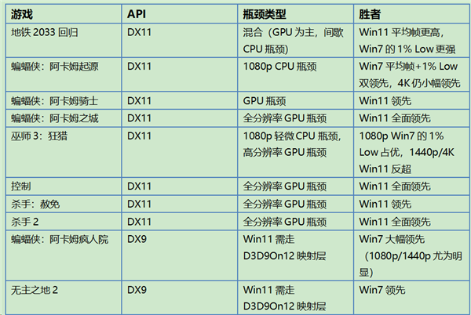Screen dimensions: 471x315
Task: Select DX11 cell in 地铁 2033 回归 row
Action: [x=180, y=41]
